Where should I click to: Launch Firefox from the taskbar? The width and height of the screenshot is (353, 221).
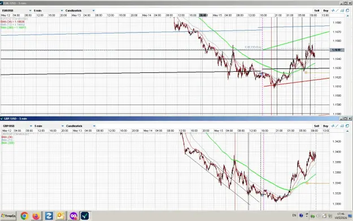tap(36, 216)
